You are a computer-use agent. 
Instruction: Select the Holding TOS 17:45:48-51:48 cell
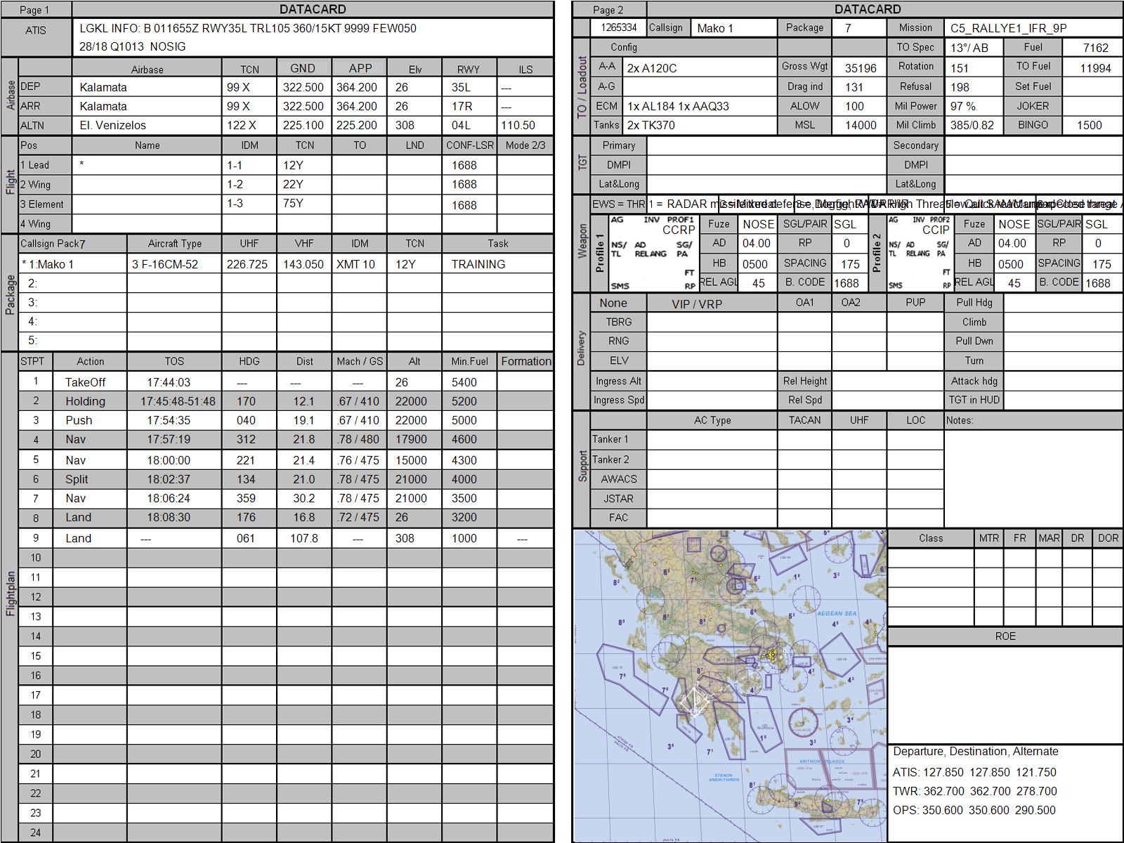click(x=177, y=401)
